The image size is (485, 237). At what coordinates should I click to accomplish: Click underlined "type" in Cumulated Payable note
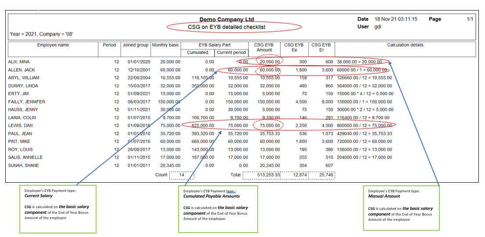(x=230, y=191)
